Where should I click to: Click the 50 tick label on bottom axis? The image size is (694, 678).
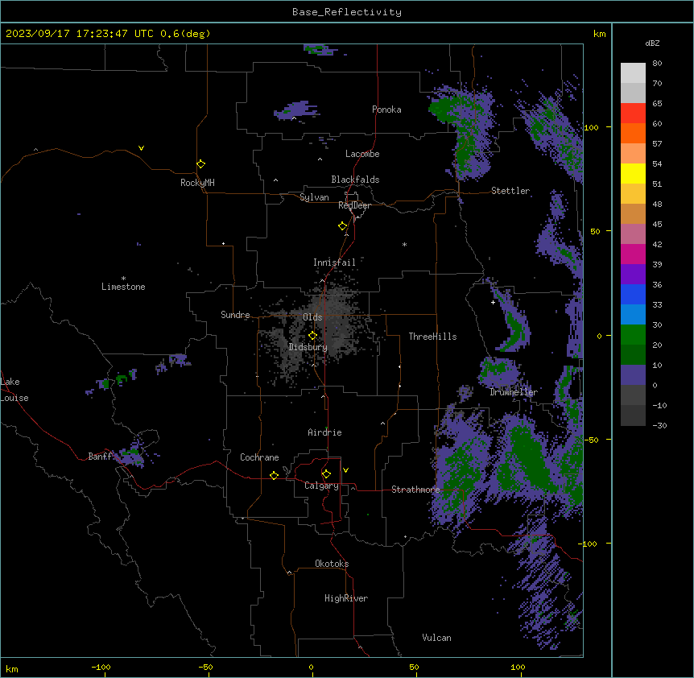click(414, 667)
